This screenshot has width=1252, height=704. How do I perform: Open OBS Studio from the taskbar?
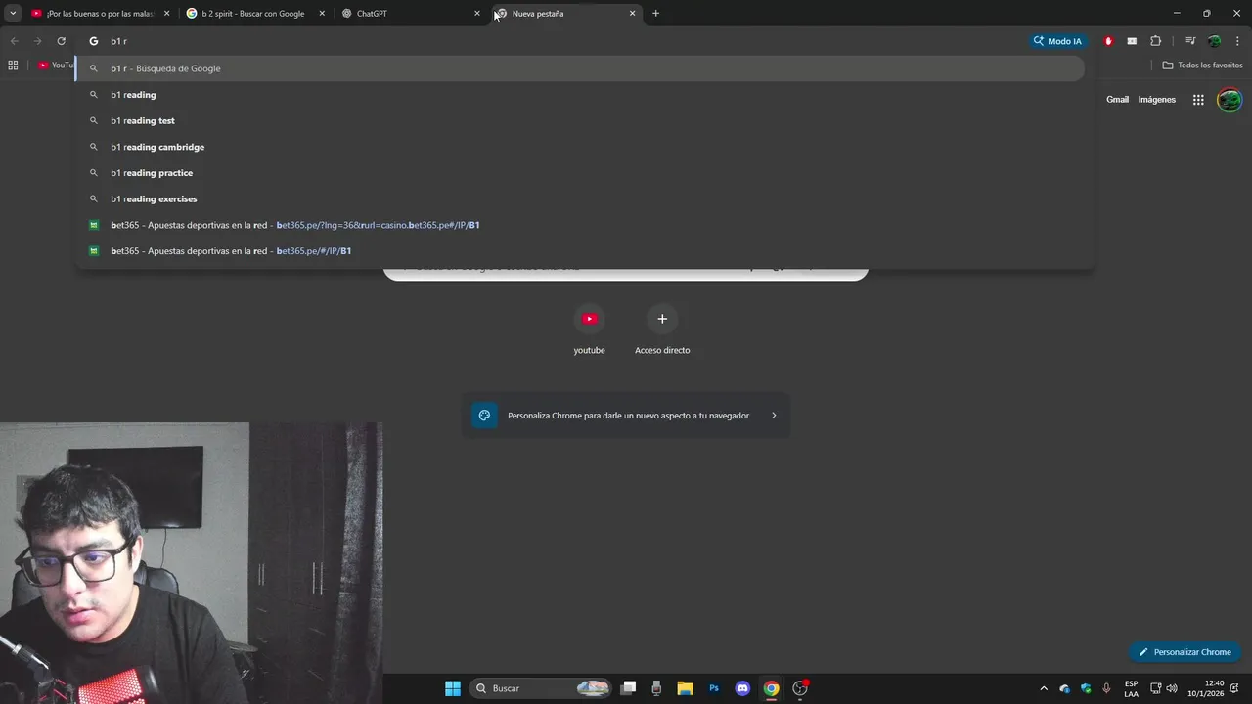click(x=800, y=688)
